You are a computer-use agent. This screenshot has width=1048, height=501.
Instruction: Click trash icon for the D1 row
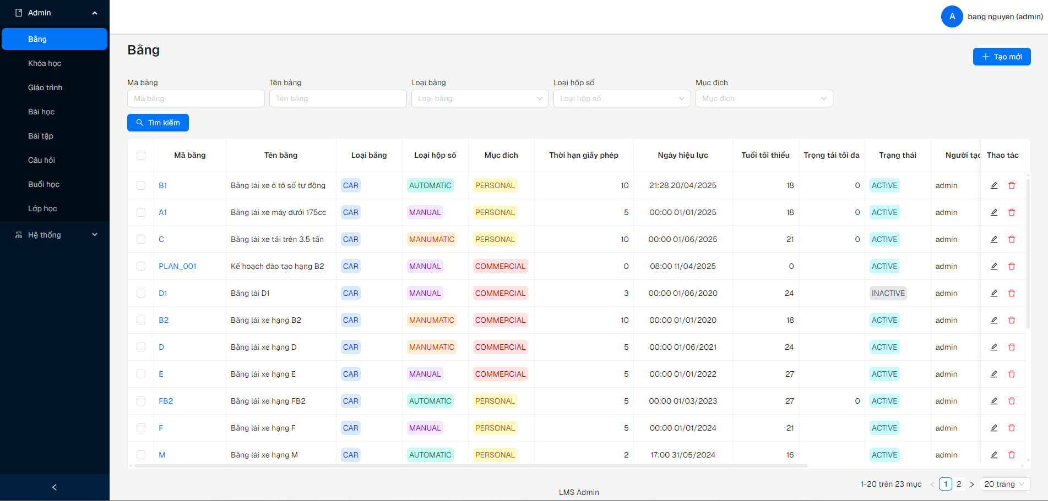point(1012,293)
